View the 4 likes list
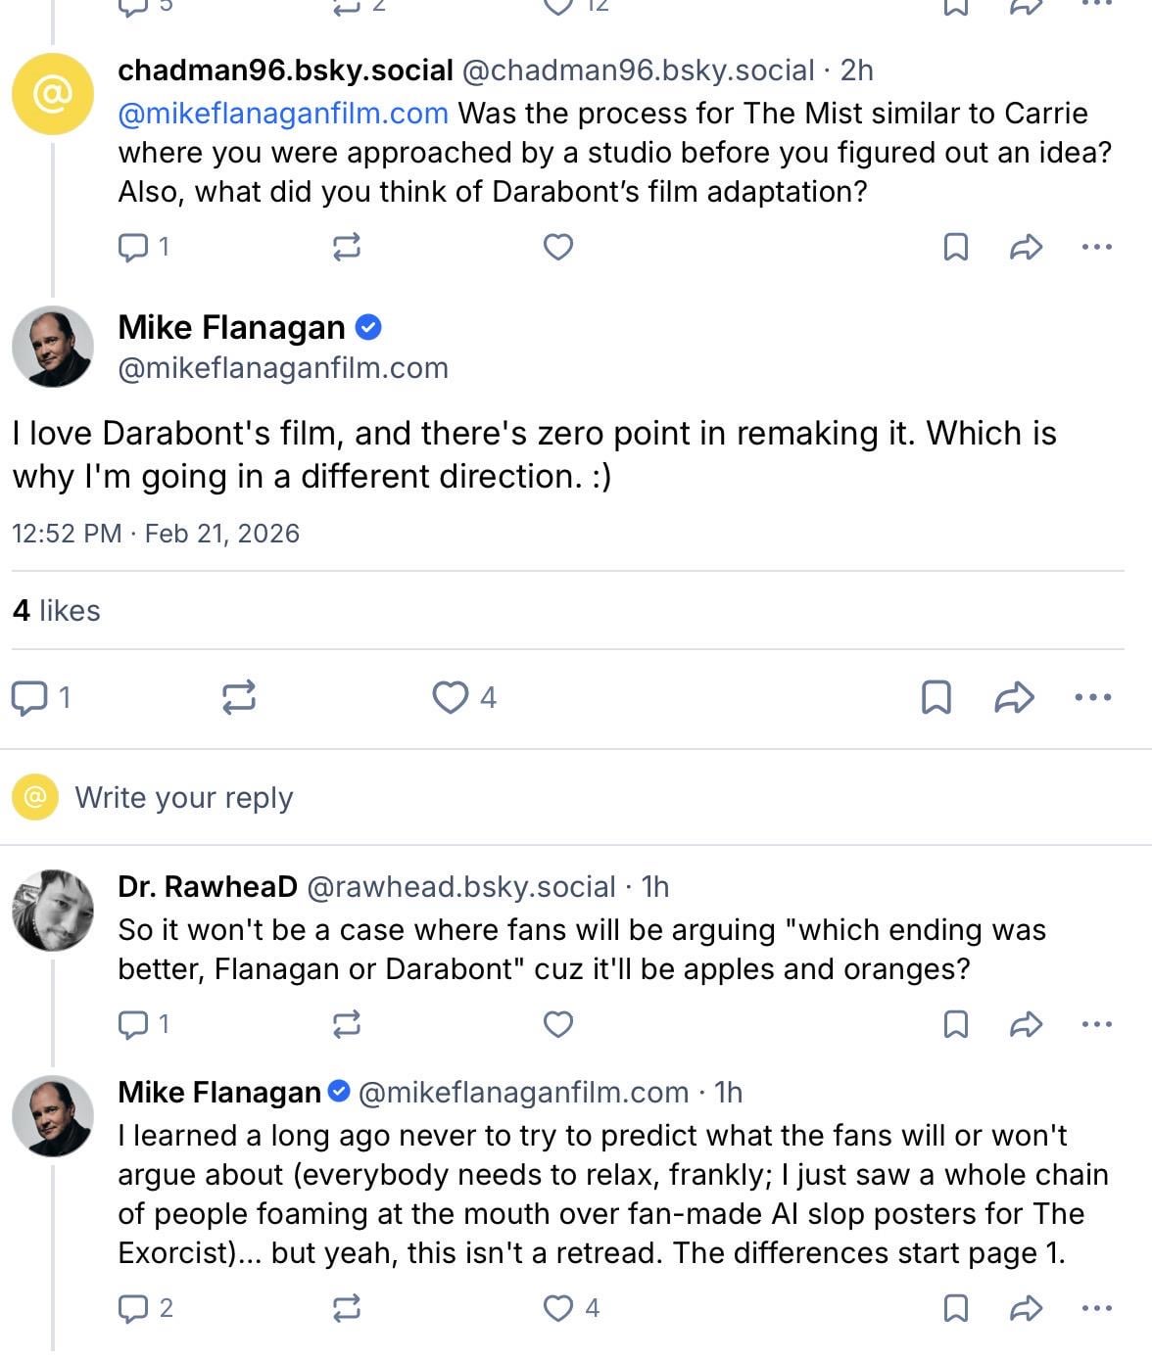The width and height of the screenshot is (1152, 1359). tap(57, 611)
